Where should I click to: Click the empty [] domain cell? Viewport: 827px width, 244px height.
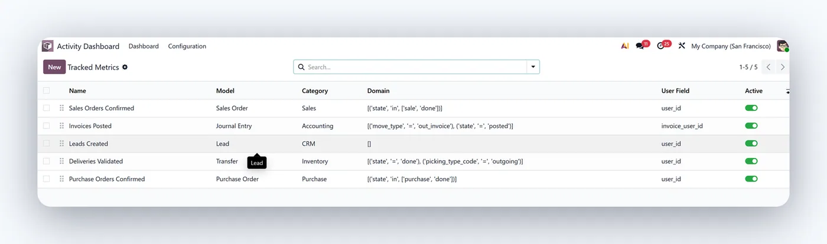369,144
